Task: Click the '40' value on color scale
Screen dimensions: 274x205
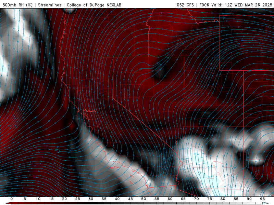Action: point(117,199)
